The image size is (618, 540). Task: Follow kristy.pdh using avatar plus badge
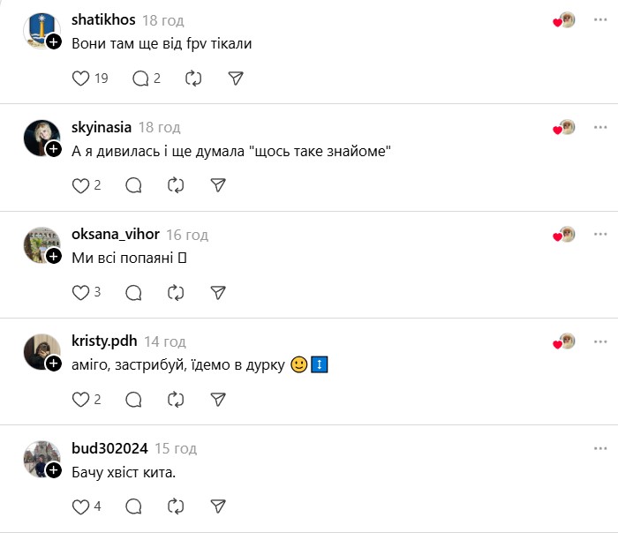coord(54,363)
